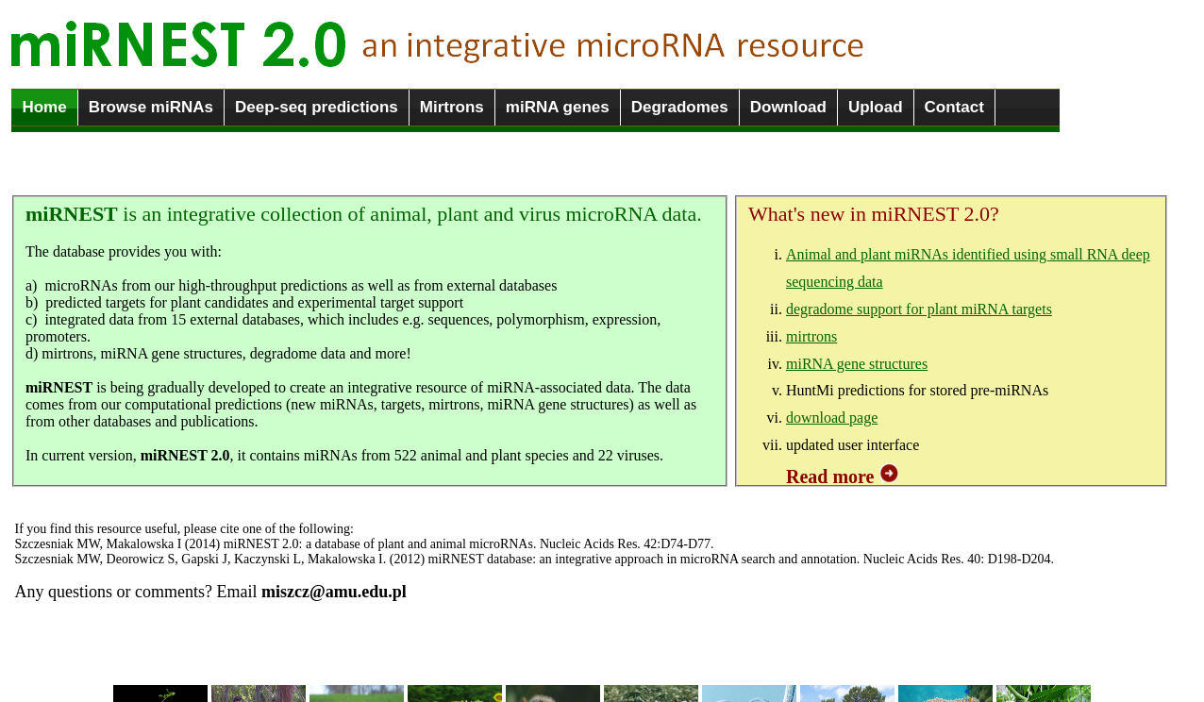Click the bold 'miRNEST 2.0' version text
The width and height of the screenshot is (1204, 702).
coord(185,456)
